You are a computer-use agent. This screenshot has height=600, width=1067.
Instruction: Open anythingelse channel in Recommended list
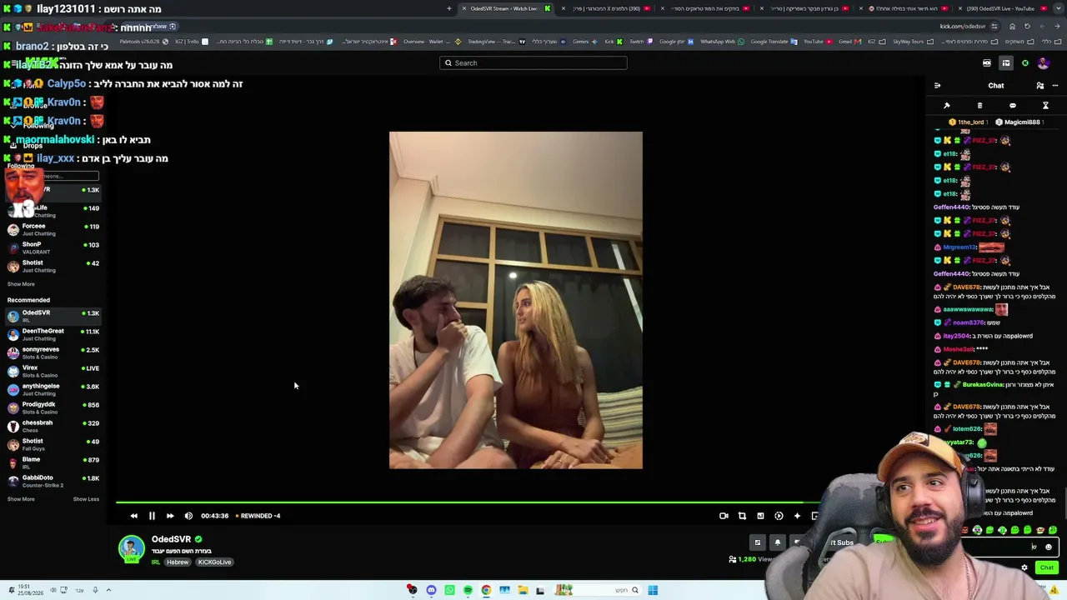53,389
